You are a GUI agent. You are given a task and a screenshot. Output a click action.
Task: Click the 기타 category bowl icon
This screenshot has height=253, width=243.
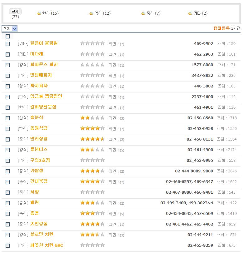(x=190, y=13)
